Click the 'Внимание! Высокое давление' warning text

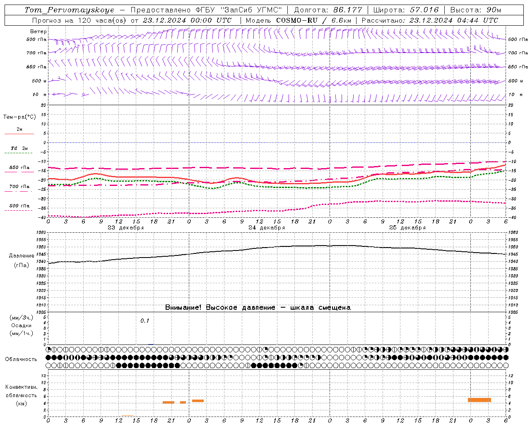tap(220, 308)
